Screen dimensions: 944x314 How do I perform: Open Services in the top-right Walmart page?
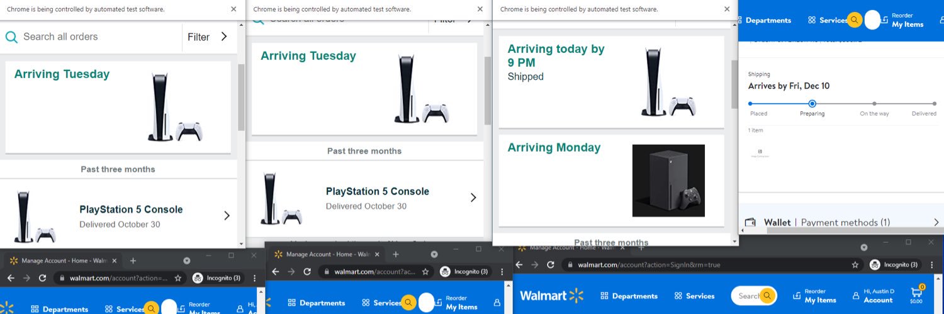(x=827, y=20)
